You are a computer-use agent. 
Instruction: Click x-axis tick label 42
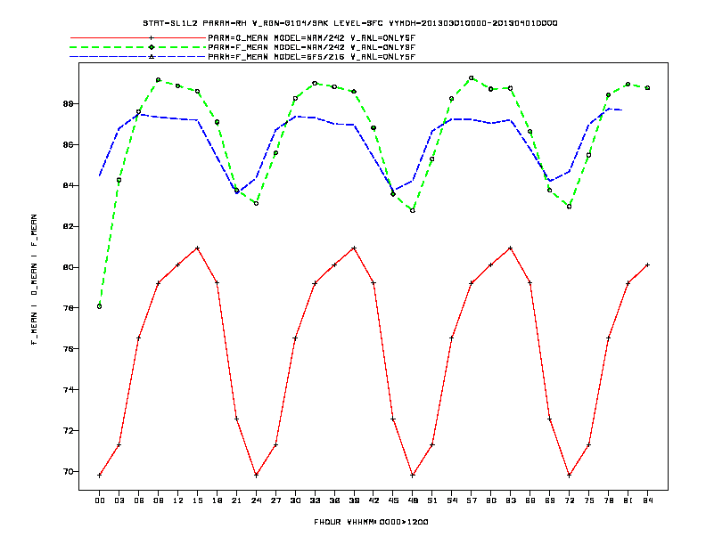(374, 500)
